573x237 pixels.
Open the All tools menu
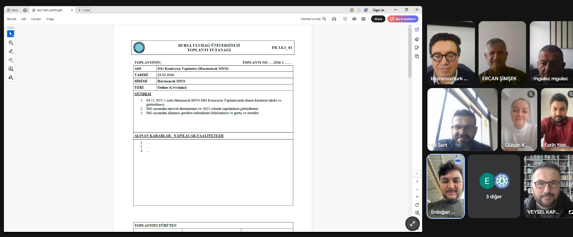[x=12, y=19]
